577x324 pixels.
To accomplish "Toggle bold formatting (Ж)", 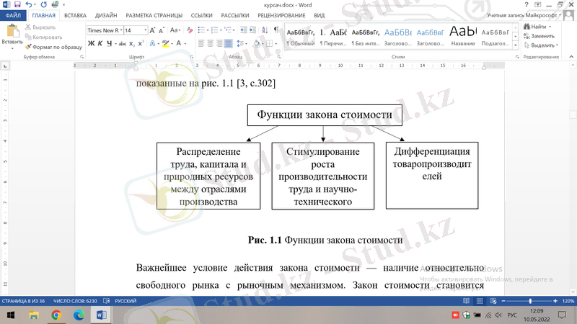I will 91,43.
